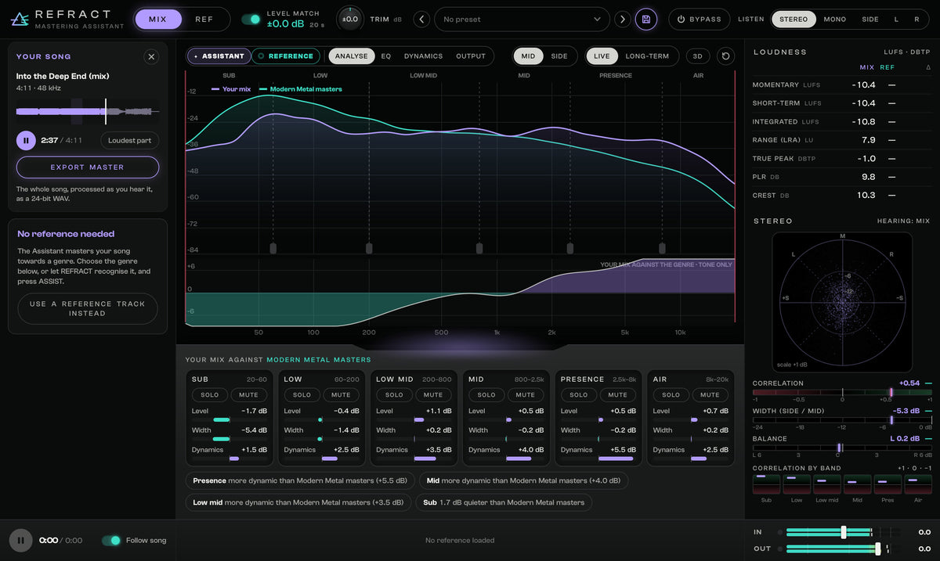Switch to MIX listening mode
940x561 pixels.
(158, 19)
